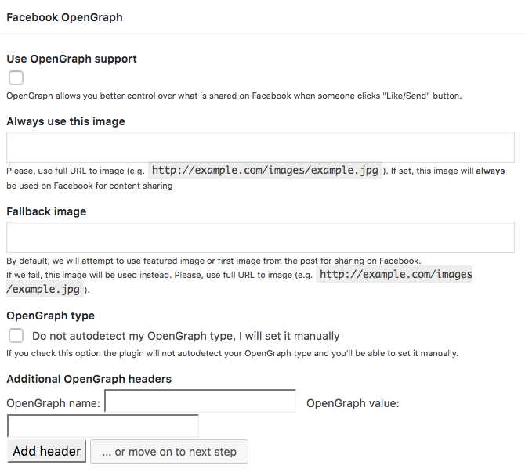Click the OpenGraph name input box

pyautogui.click(x=200, y=402)
